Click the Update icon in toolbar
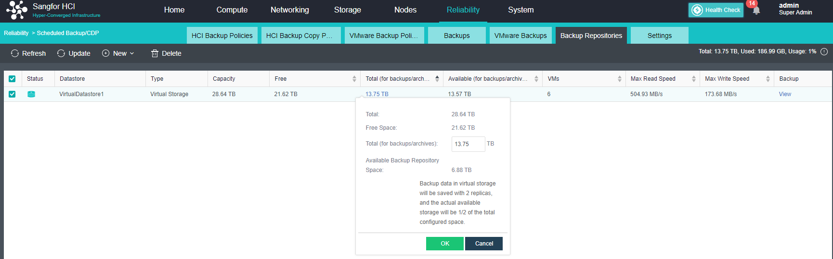The image size is (833, 259). (61, 53)
